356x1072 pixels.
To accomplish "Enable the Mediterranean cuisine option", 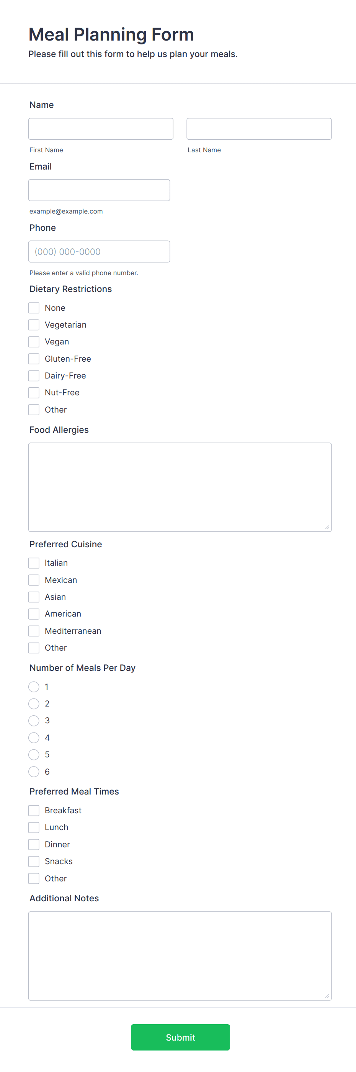I will click(x=34, y=630).
